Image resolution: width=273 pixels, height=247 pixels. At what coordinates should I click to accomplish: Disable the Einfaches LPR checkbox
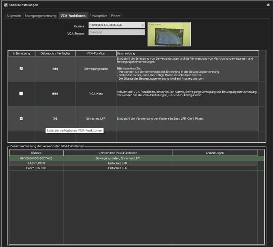tap(21, 118)
